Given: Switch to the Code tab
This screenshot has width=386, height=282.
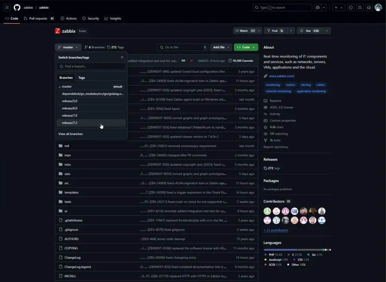Looking at the screenshot, I should [12, 18].
